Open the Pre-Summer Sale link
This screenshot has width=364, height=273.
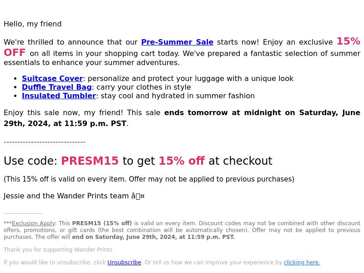point(177,42)
